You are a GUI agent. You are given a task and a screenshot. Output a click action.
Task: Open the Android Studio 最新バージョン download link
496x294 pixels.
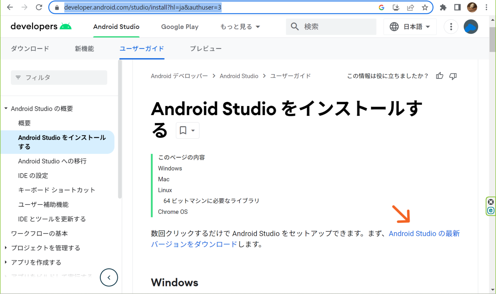click(x=424, y=233)
